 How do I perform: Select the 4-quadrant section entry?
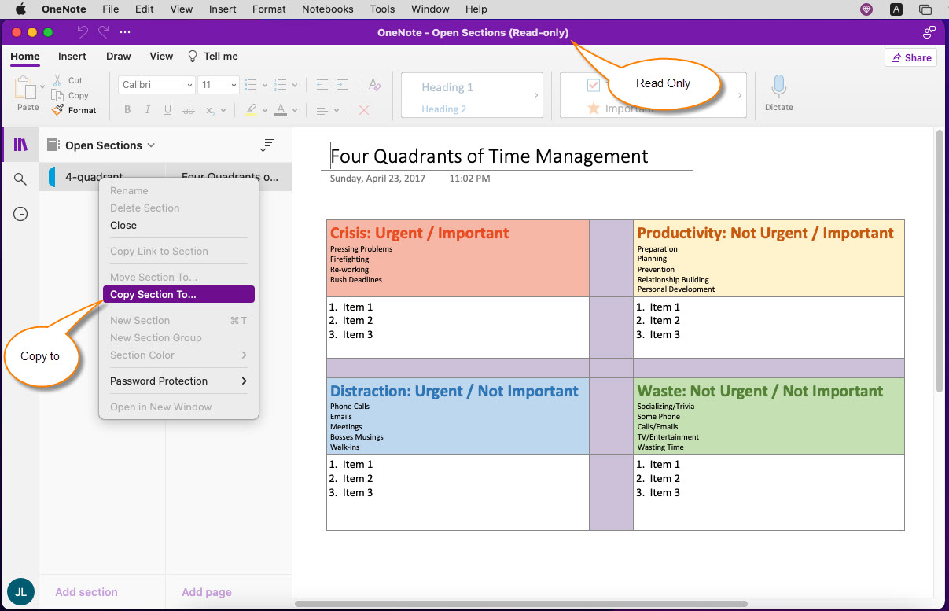point(102,177)
